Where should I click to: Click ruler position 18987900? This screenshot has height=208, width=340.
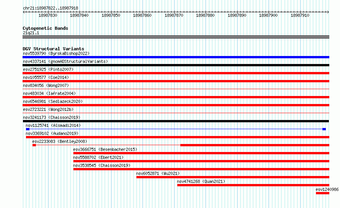click(x=269, y=15)
